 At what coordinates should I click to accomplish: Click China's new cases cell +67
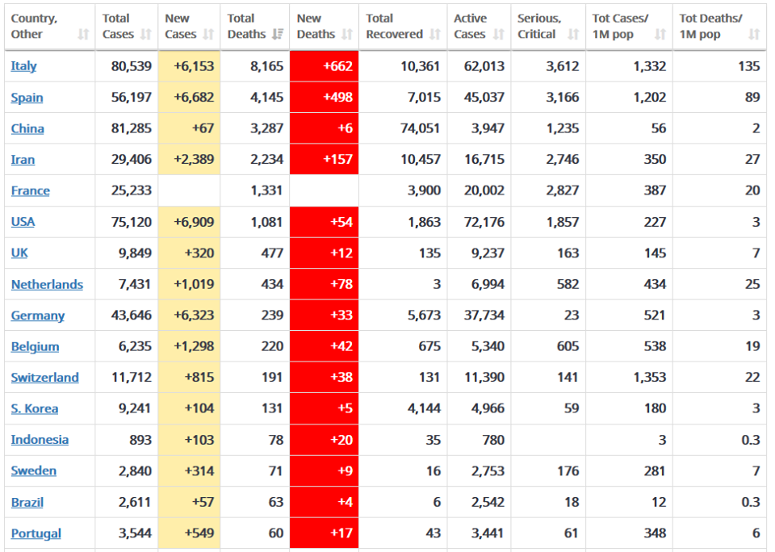pyautogui.click(x=189, y=128)
